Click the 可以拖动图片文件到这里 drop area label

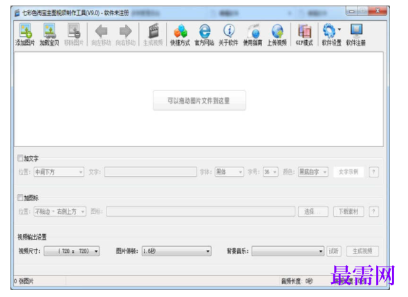coord(199,101)
